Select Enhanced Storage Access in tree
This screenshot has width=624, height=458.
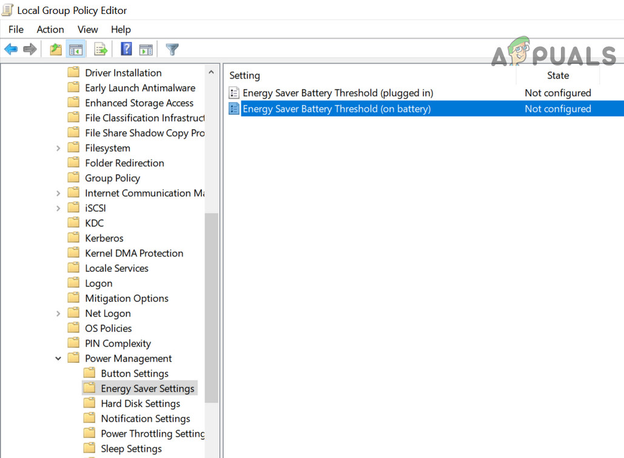click(139, 103)
